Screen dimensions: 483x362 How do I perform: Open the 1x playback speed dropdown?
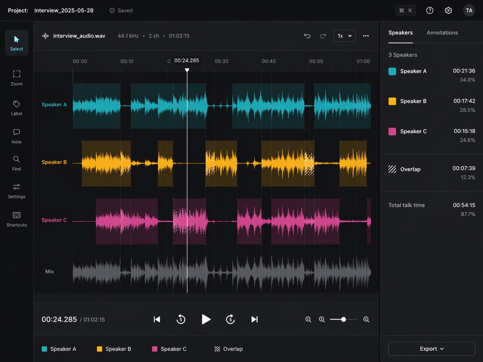pos(345,36)
